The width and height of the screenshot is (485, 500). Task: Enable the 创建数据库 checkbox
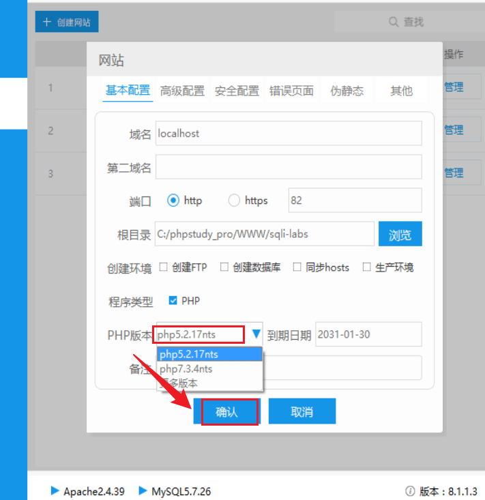224,267
